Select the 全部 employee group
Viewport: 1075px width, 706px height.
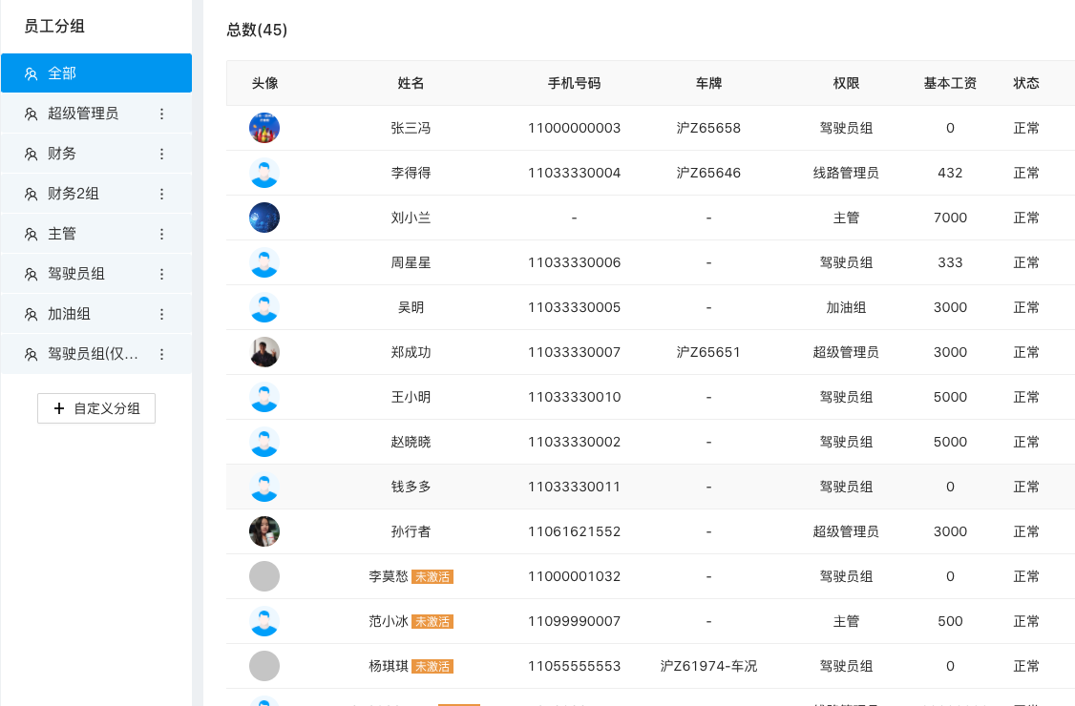tap(96, 73)
